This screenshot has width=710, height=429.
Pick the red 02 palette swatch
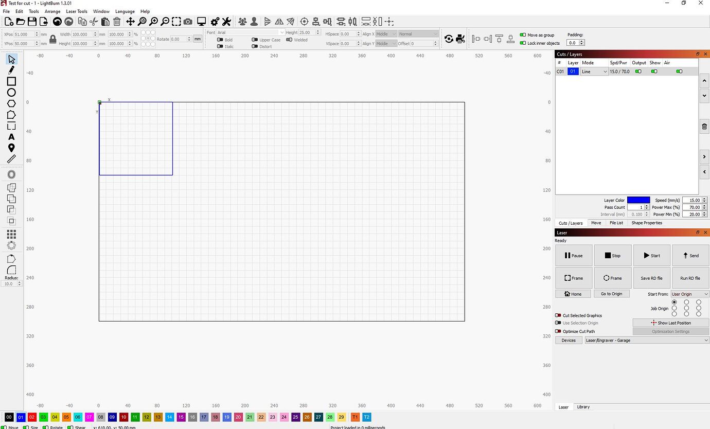coord(32,417)
